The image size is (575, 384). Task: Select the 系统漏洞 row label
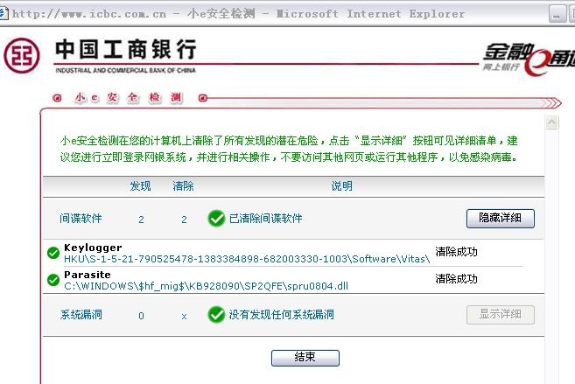(81, 314)
